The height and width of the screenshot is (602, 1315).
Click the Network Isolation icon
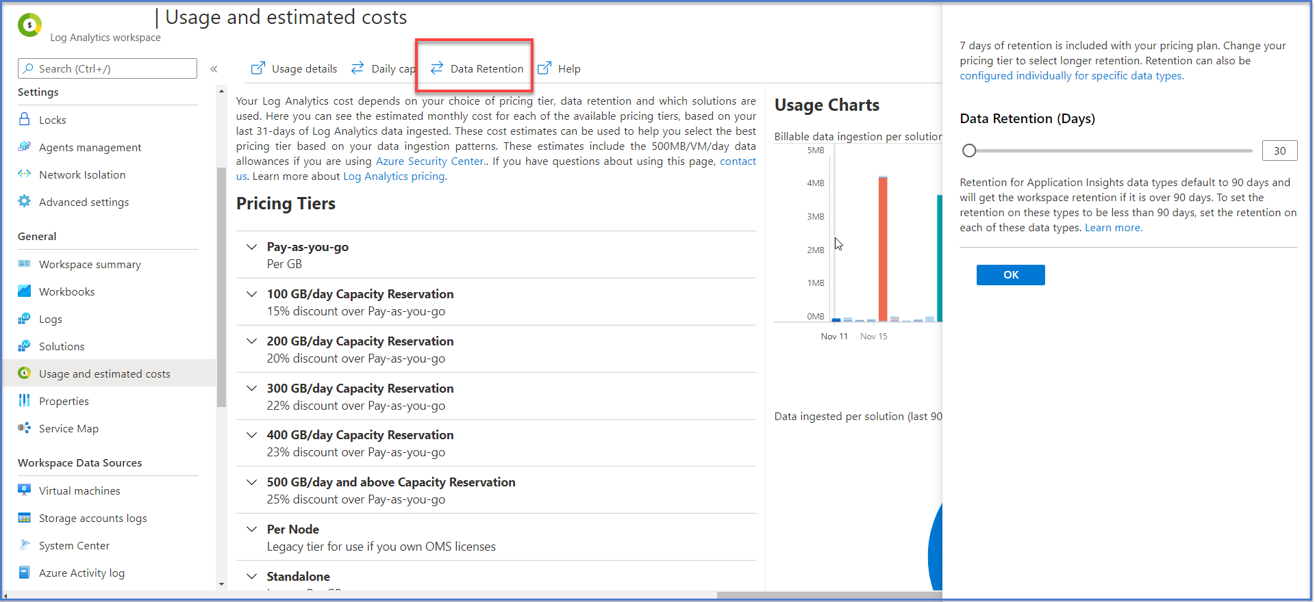25,174
